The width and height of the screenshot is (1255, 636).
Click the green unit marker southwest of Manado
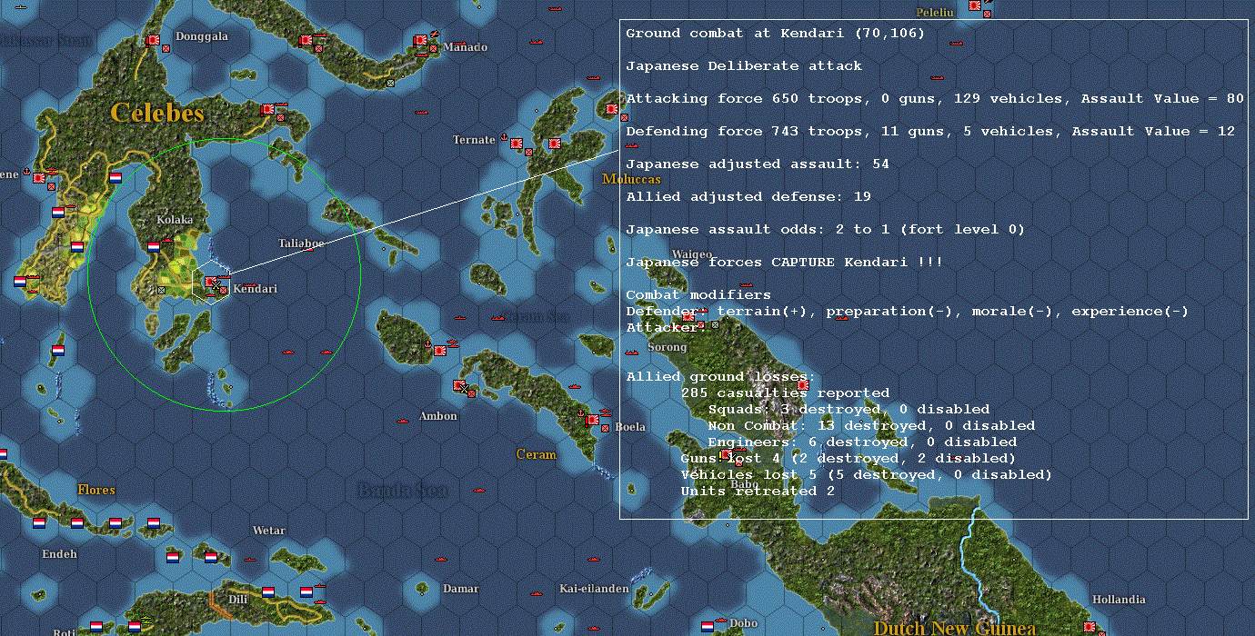click(390, 83)
